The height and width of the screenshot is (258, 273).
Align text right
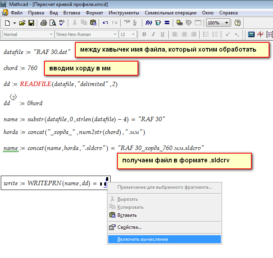coord(194,34)
